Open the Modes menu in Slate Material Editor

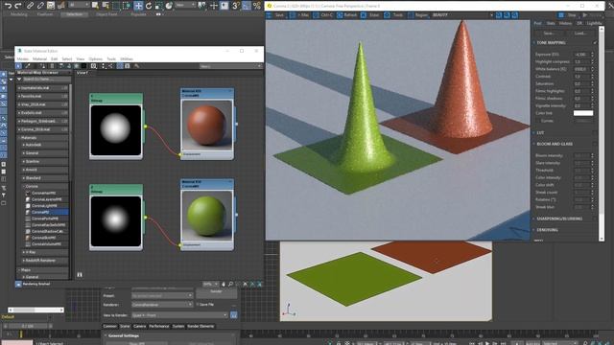[x=22, y=59]
